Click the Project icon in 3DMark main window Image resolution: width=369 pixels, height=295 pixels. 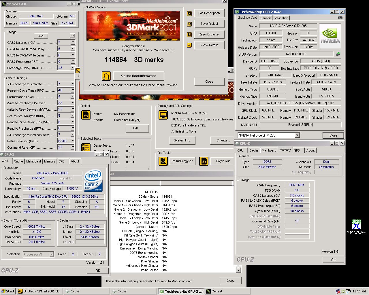(86, 115)
